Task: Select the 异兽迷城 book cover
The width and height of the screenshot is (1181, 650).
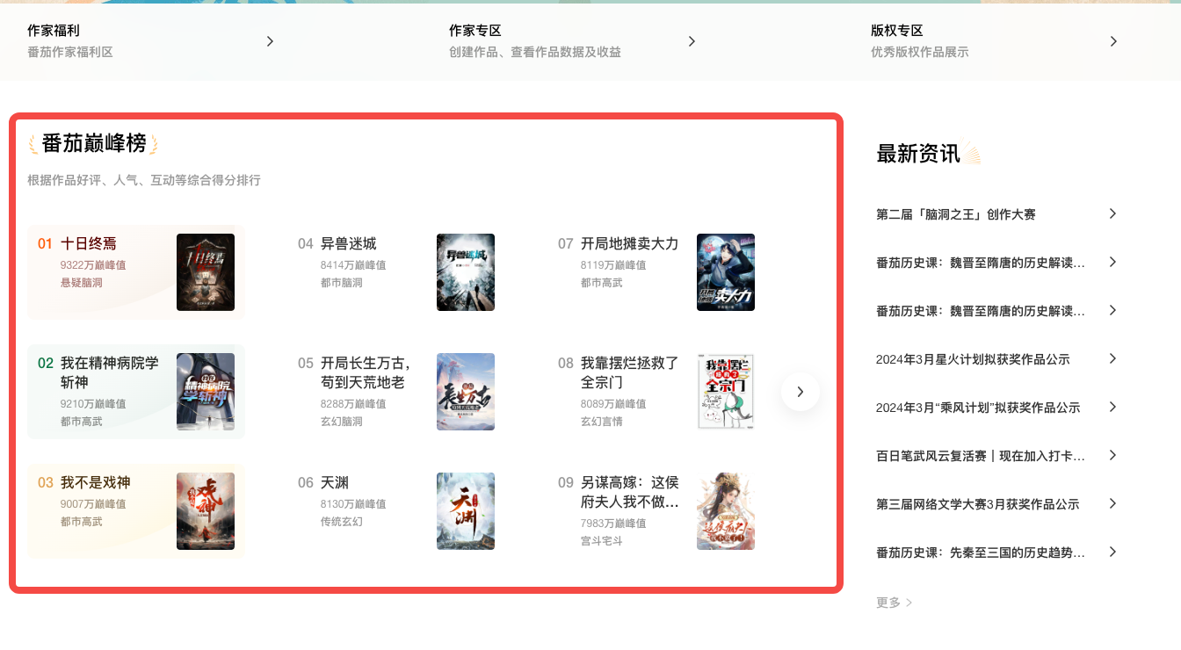Action: (465, 272)
